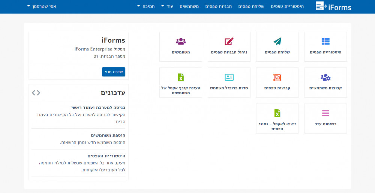This screenshot has height=193, width=375.
Task: Select משתמשים in top navigation
Action: pos(189,6)
